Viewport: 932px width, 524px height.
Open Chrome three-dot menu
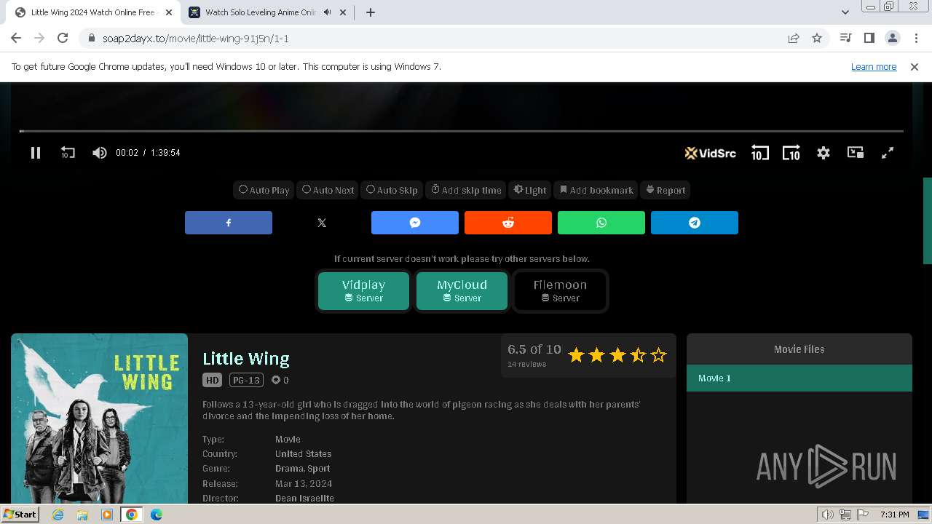(x=915, y=39)
